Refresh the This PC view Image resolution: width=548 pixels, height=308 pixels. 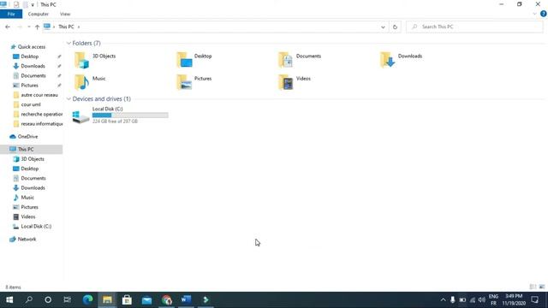point(395,27)
